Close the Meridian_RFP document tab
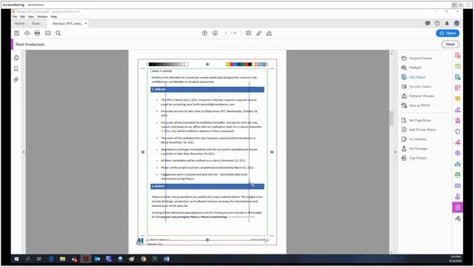 [x=86, y=23]
